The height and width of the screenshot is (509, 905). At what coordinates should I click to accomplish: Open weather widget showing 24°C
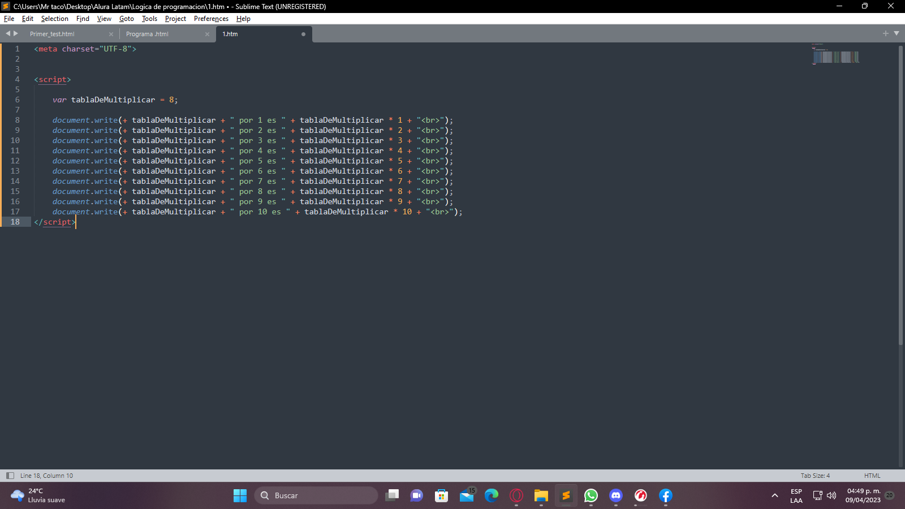38,495
